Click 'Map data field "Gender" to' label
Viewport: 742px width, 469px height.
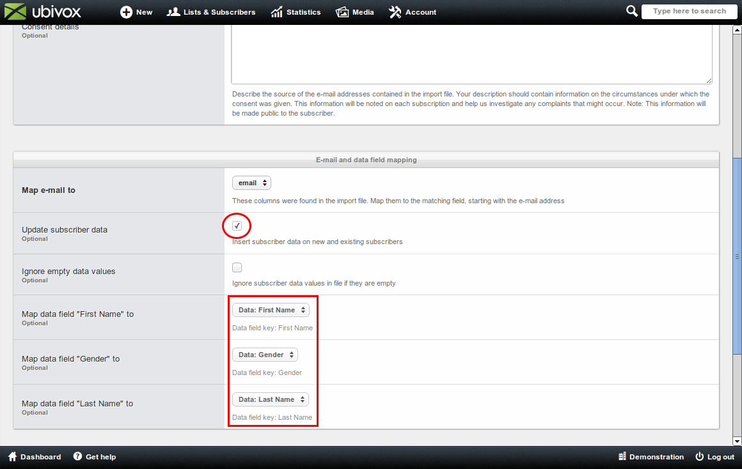point(70,359)
